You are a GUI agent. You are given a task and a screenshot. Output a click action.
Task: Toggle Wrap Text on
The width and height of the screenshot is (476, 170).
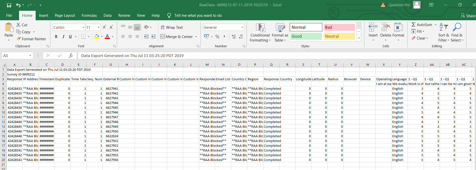pyautogui.click(x=172, y=27)
